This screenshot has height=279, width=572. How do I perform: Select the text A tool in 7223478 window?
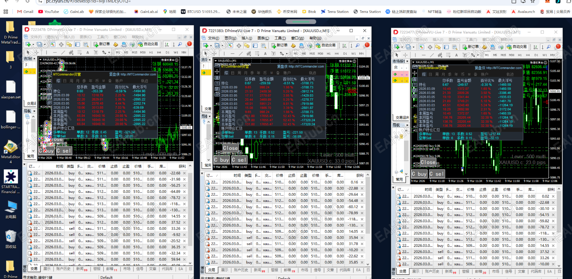click(x=88, y=53)
